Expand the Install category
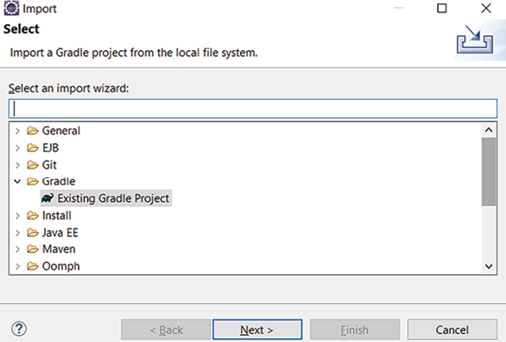The image size is (506, 342). point(17,215)
